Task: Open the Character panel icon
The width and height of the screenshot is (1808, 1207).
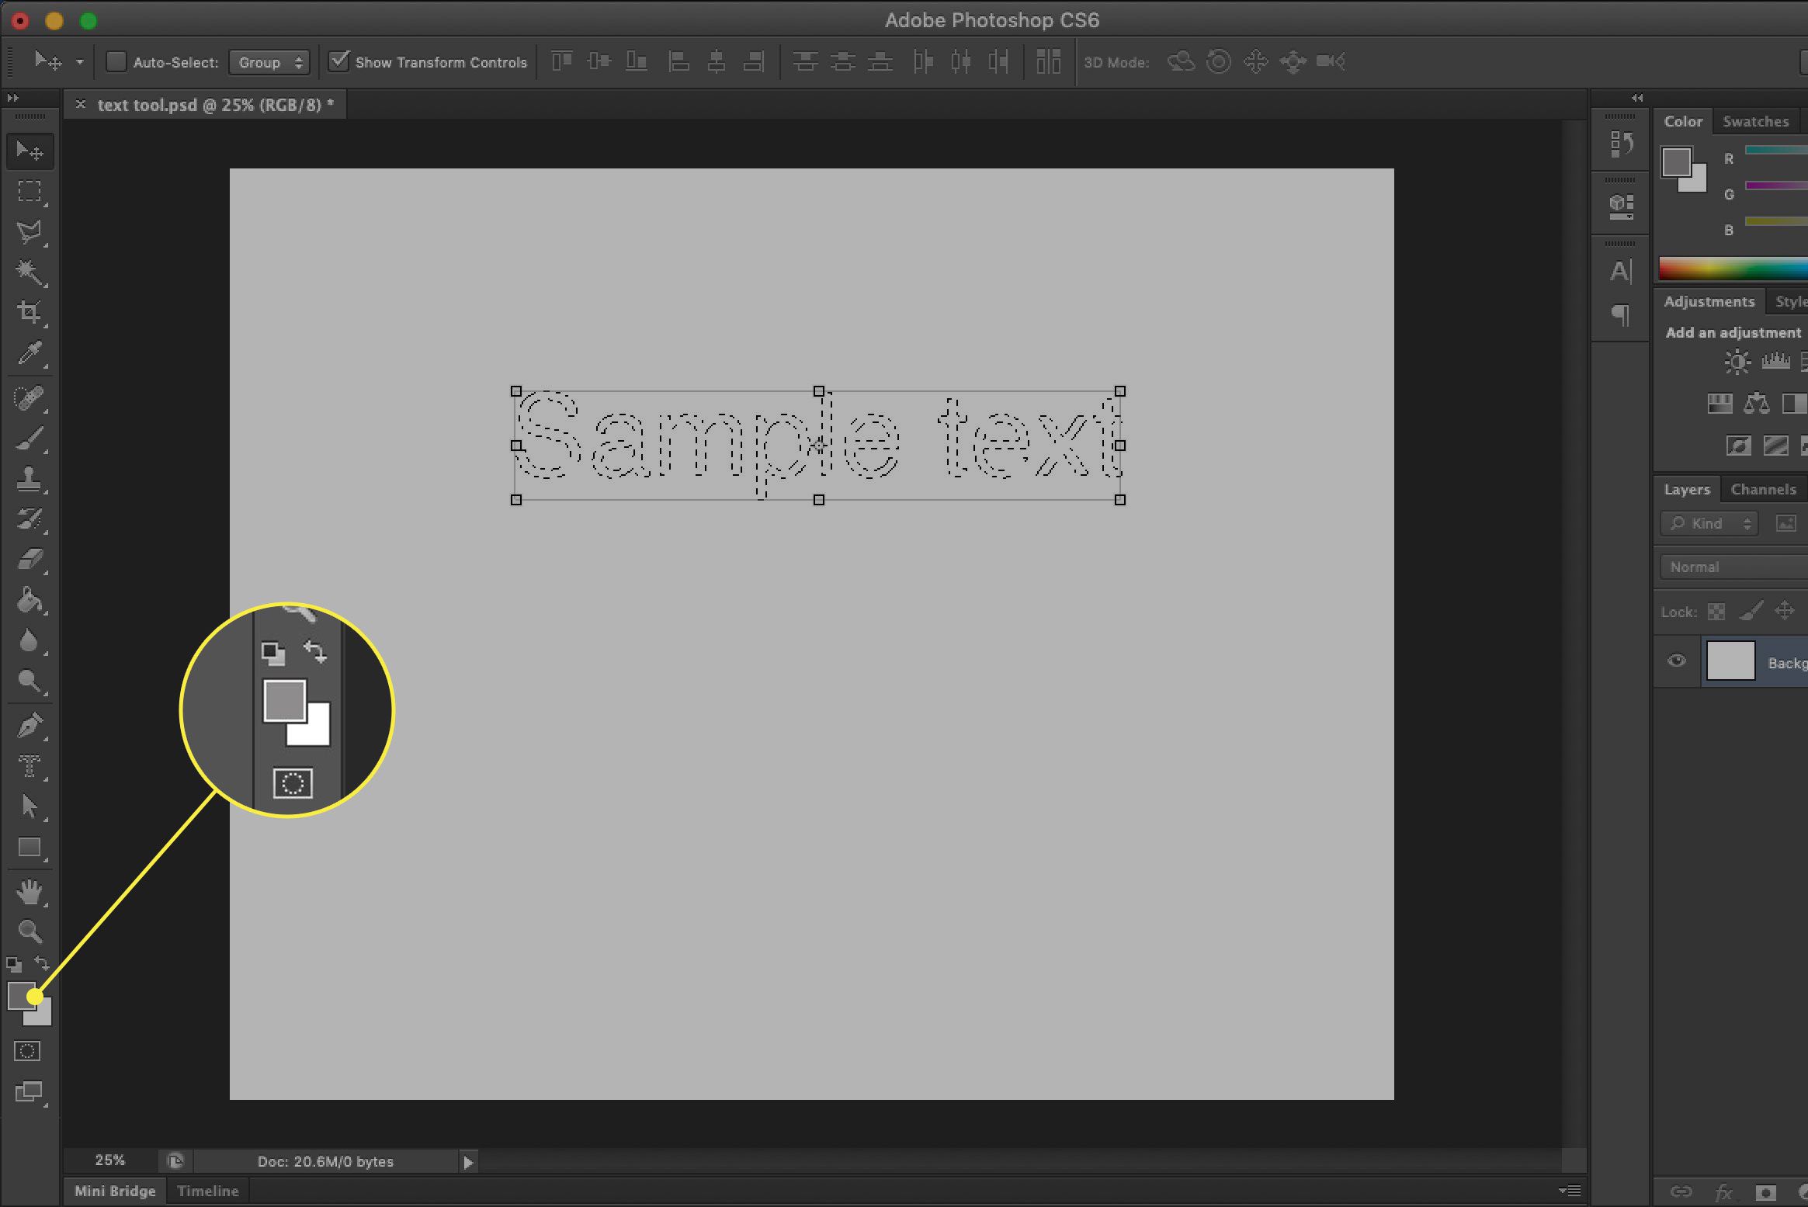Action: click(x=1621, y=271)
